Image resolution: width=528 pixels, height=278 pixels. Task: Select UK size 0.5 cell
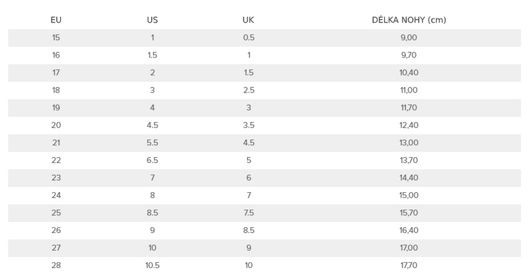(249, 38)
